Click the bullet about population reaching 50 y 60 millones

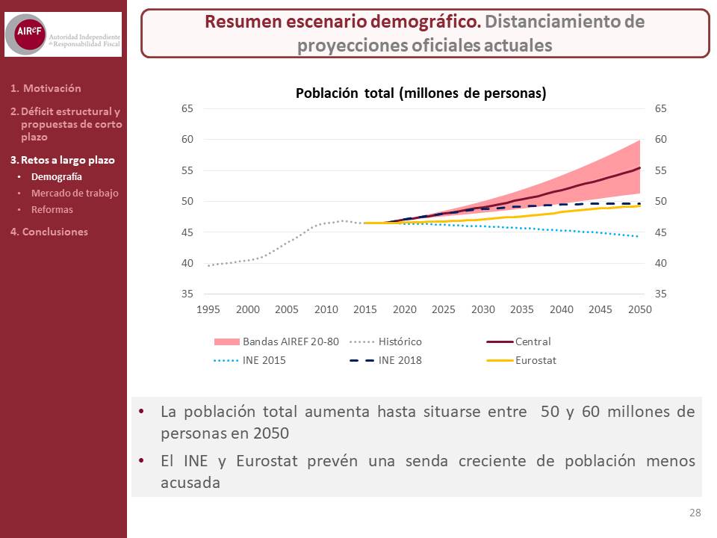427,421
